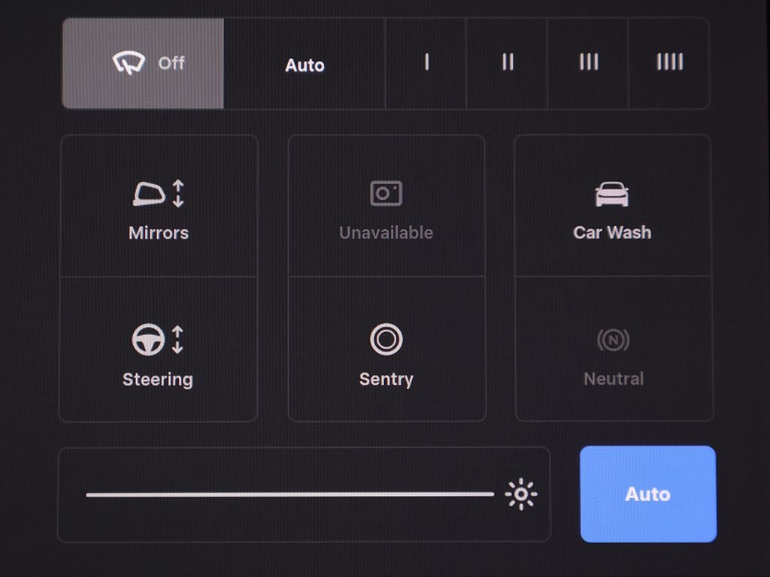This screenshot has height=577, width=770.
Task: Open the Mirrors adjustment control
Action: 158,206
